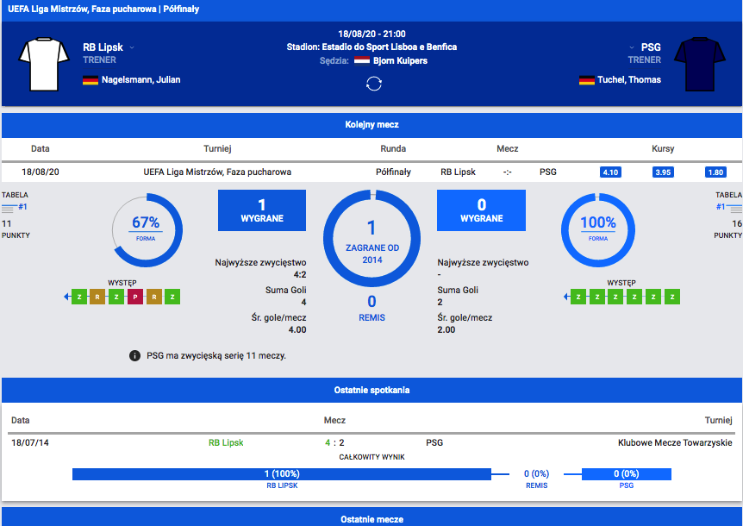The width and height of the screenshot is (743, 526).
Task: Click the red P result box in RB Lipsk form
Action: click(x=134, y=297)
